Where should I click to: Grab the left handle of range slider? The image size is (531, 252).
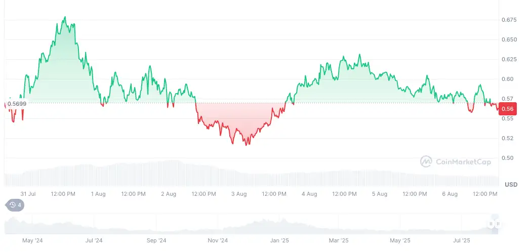[x=491, y=223]
